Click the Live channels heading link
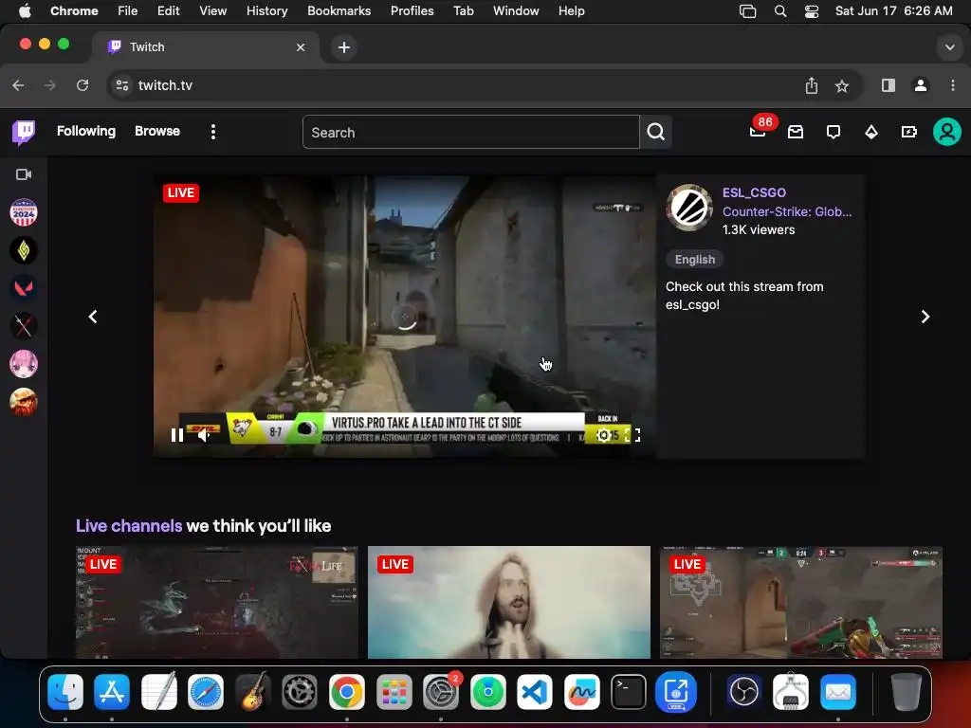The height and width of the screenshot is (728, 971). click(x=129, y=525)
